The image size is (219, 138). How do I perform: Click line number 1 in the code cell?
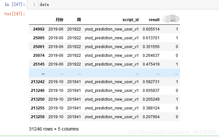34,5
